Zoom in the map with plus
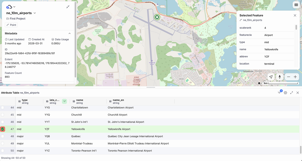Image resolution: width=302 pixels, height=161 pixels. (295, 77)
